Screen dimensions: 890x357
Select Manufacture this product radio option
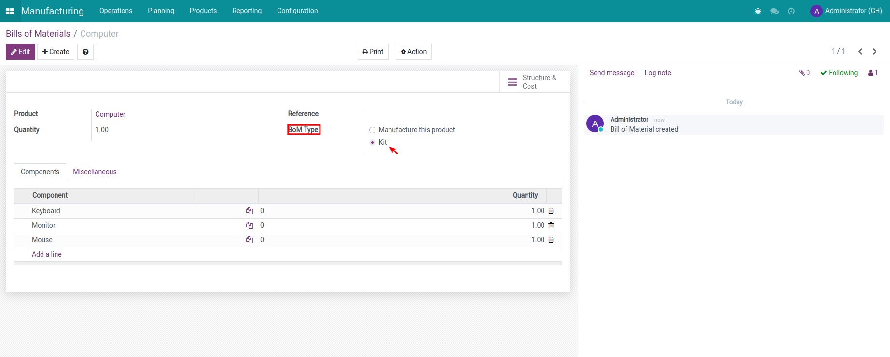coord(372,130)
